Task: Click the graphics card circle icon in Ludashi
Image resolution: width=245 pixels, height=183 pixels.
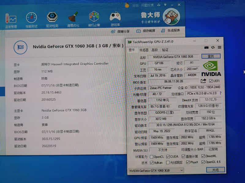Action: (x=21, y=47)
